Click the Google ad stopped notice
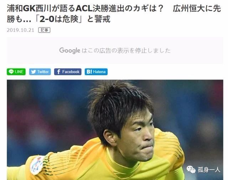Viewport: 228px width, 180px height. coord(115,51)
